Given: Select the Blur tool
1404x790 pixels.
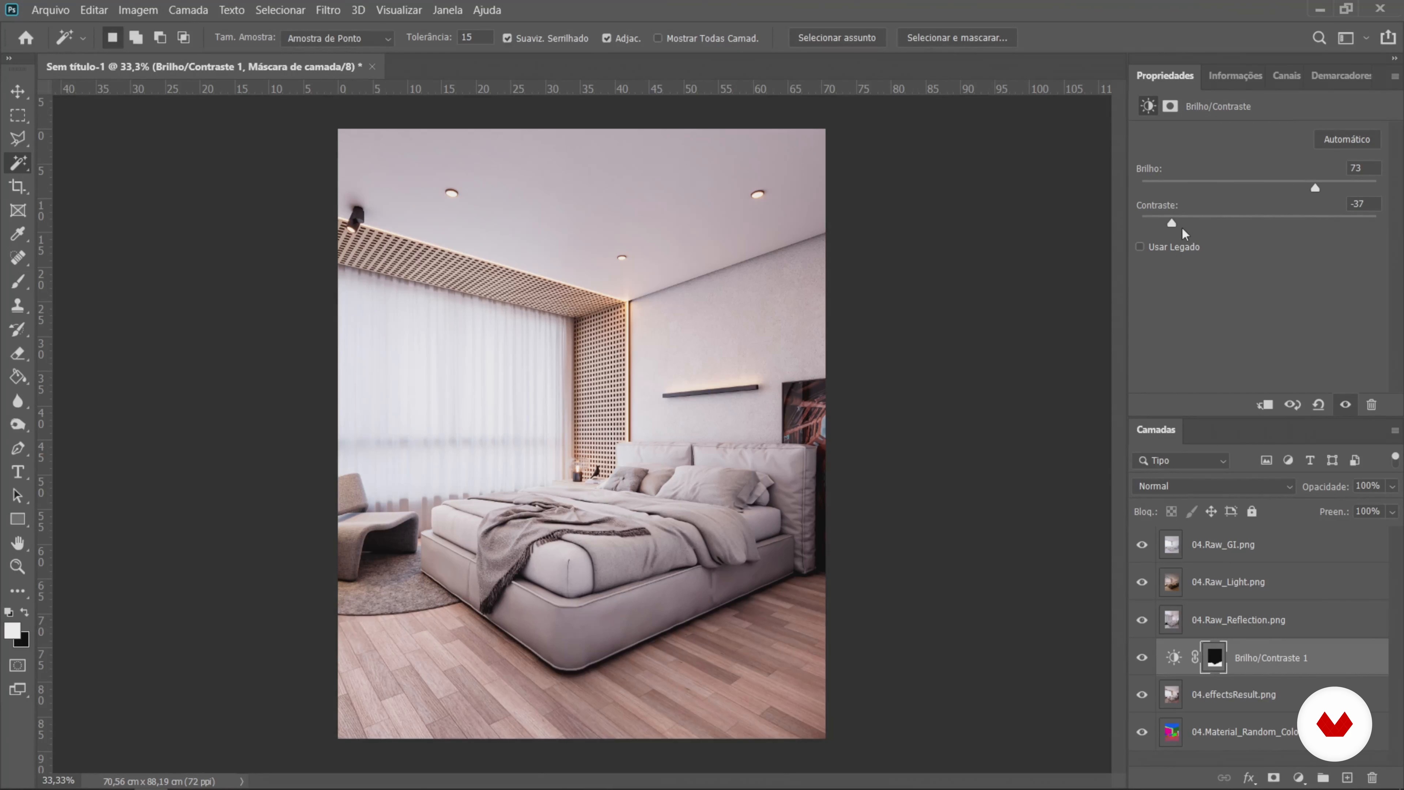Looking at the screenshot, I should [x=18, y=401].
